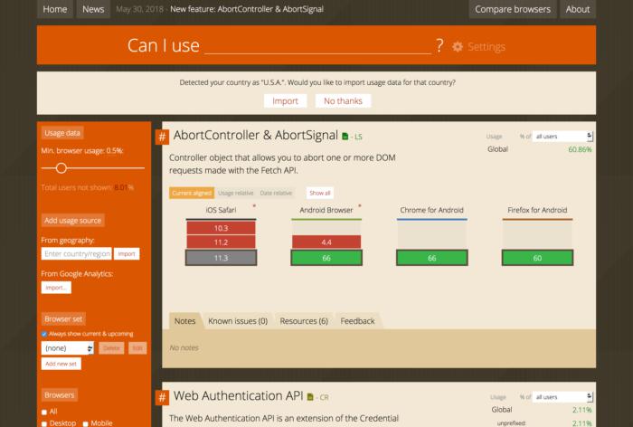Check the Desktop browsers checkbox
The width and height of the screenshot is (633, 427).
coord(44,423)
